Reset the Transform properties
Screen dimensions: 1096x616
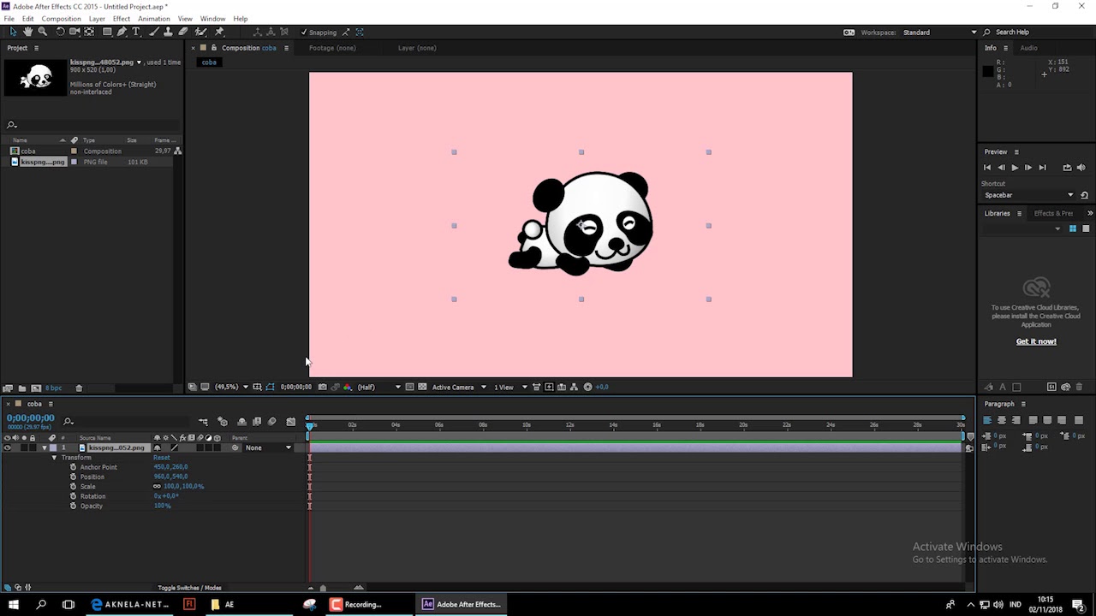(162, 458)
